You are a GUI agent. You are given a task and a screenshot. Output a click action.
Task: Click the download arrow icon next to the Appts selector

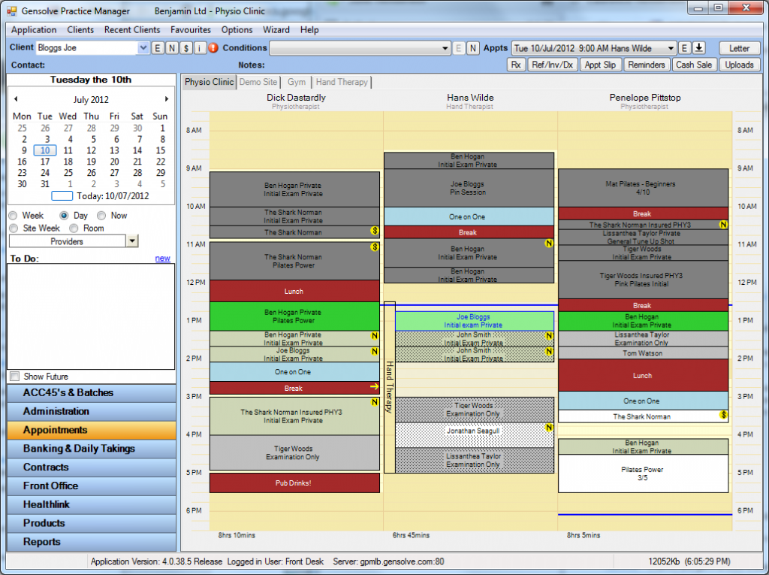698,47
